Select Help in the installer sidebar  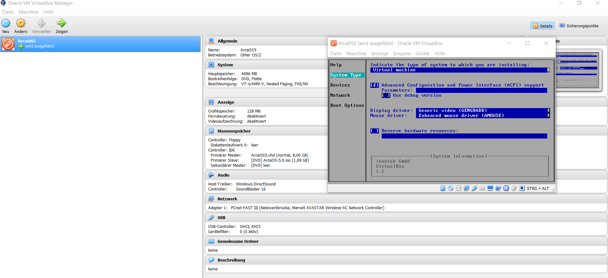[336, 65]
